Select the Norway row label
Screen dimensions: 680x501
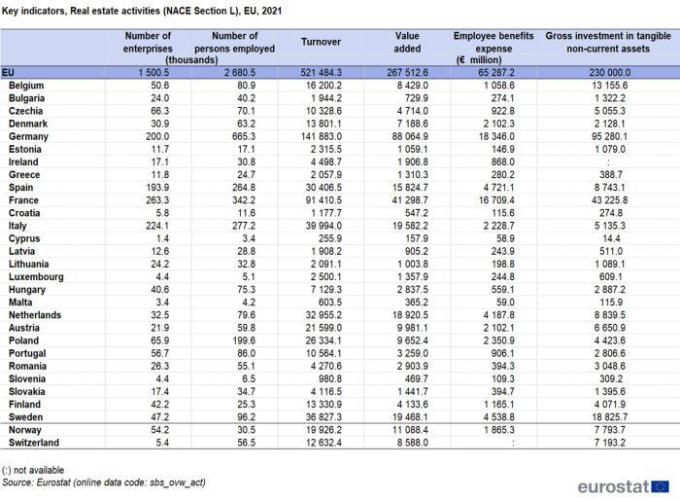pyautogui.click(x=24, y=430)
